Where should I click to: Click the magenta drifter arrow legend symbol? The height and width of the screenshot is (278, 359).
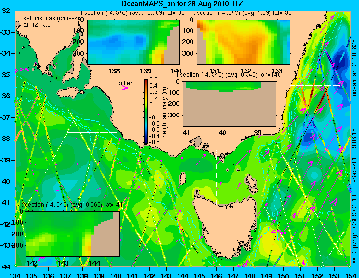click(x=125, y=88)
